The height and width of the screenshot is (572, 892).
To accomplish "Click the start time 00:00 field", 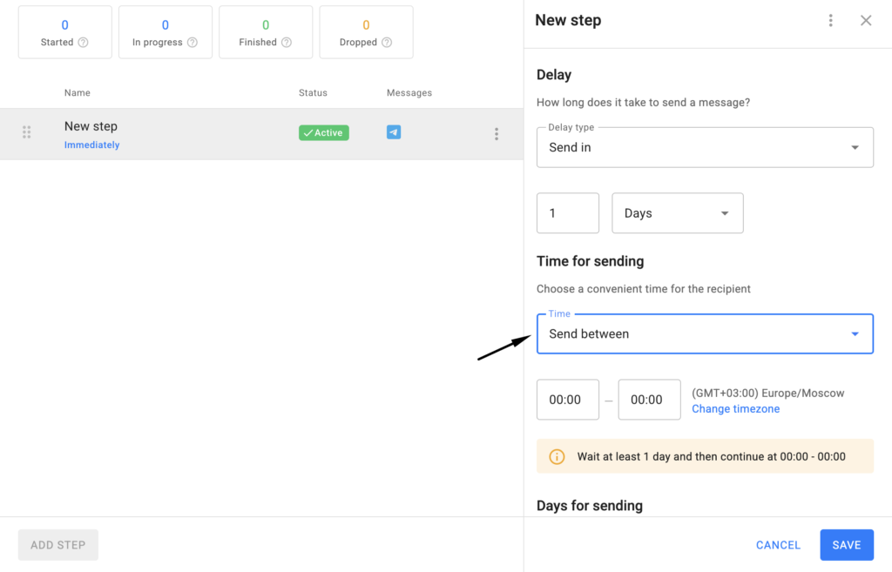I will [x=568, y=400].
